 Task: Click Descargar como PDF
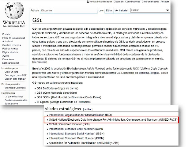click(x=16, y=75)
